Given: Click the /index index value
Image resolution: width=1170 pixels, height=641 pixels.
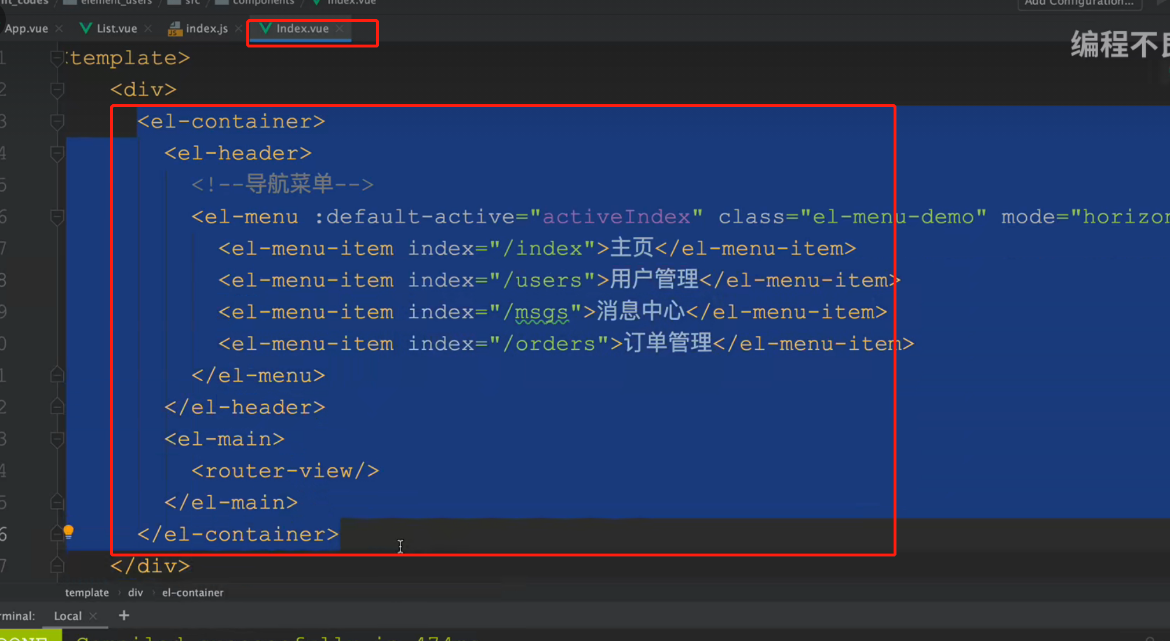Looking at the screenshot, I should pyautogui.click(x=542, y=249).
